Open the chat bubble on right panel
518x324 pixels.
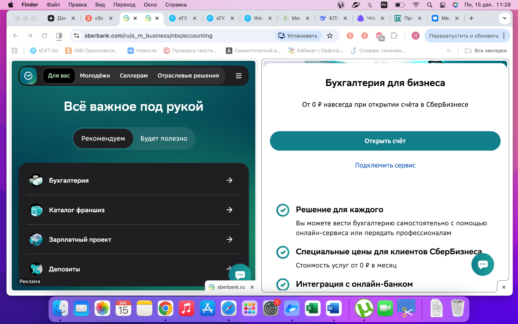coord(482,264)
